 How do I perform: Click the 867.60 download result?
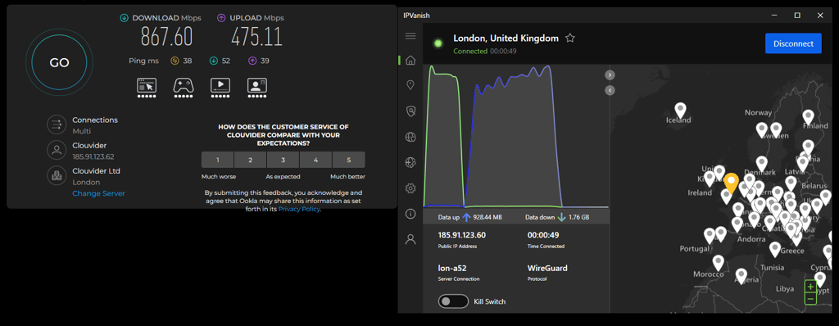[166, 37]
